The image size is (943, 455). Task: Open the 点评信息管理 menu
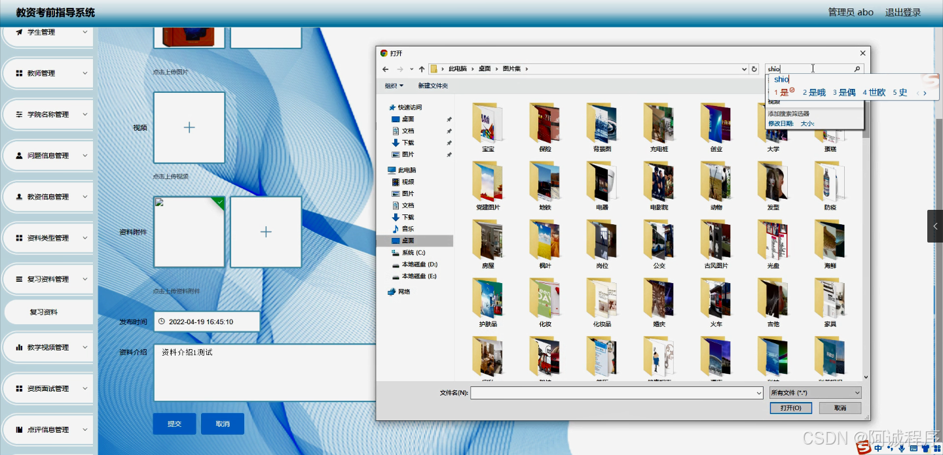pyautogui.click(x=49, y=430)
